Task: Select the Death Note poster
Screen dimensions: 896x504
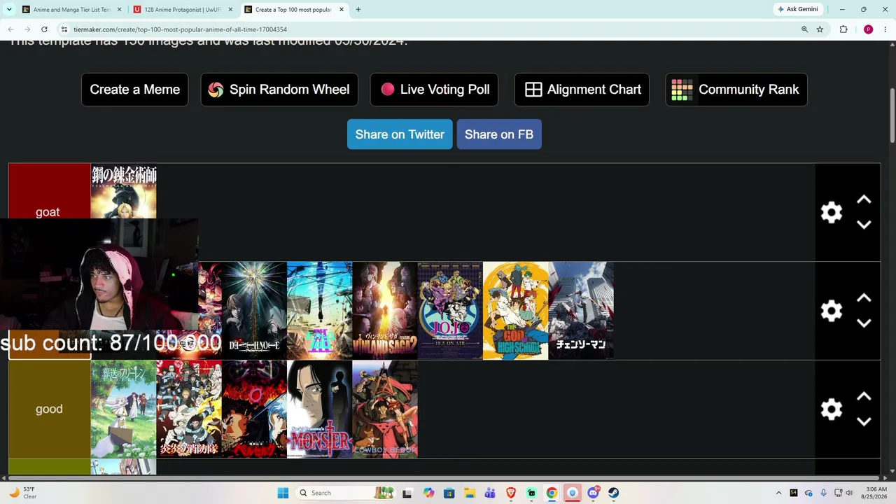Action: 254,311
